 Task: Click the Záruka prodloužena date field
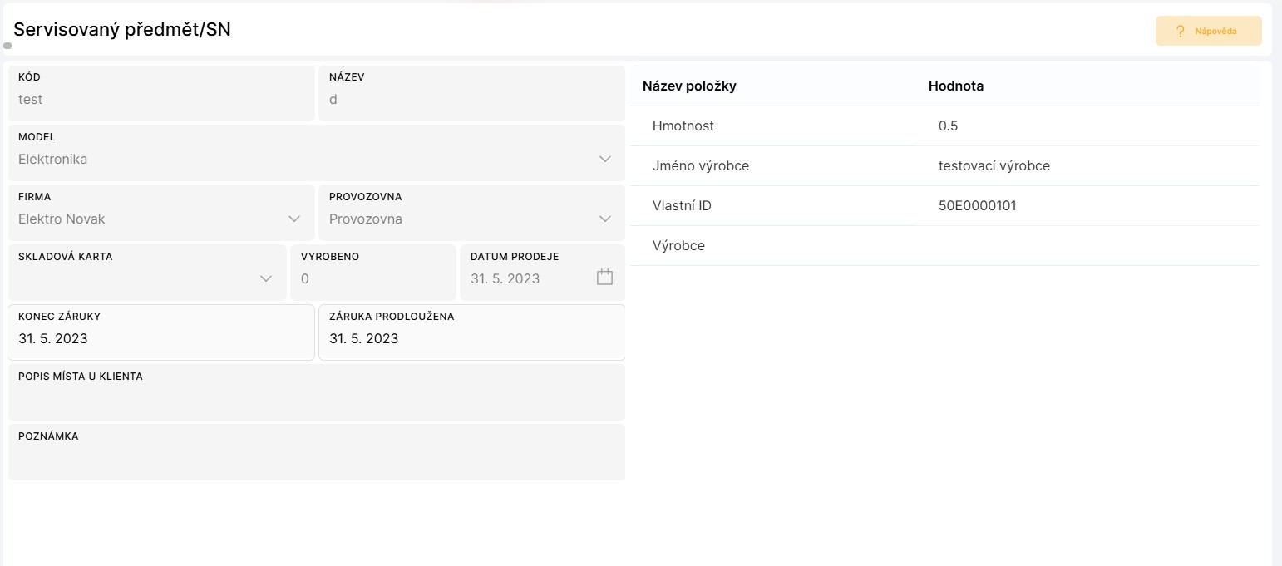pyautogui.click(x=471, y=339)
